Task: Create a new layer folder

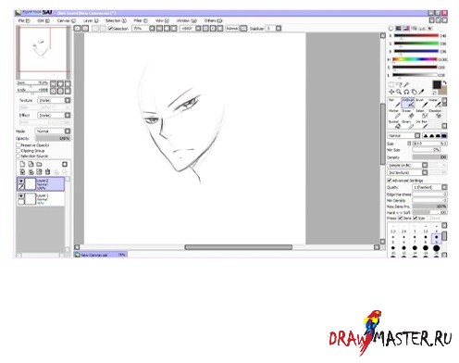Action: [x=39, y=165]
